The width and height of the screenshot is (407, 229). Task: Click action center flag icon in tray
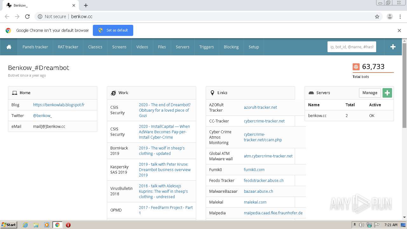pos(377,225)
